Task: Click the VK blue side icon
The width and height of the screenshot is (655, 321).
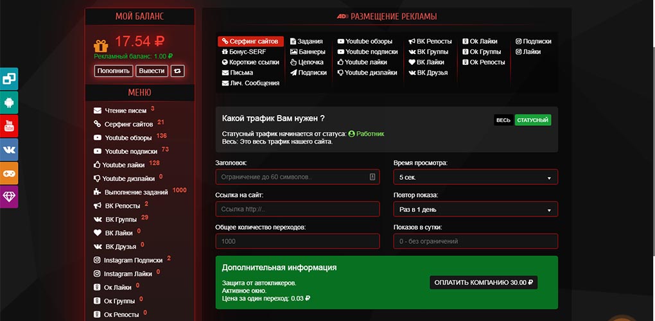Action: (9, 150)
